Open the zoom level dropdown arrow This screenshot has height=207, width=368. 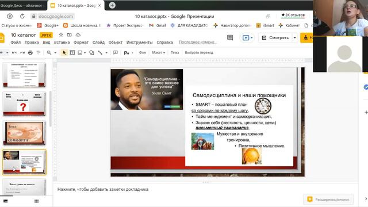(x=55, y=52)
